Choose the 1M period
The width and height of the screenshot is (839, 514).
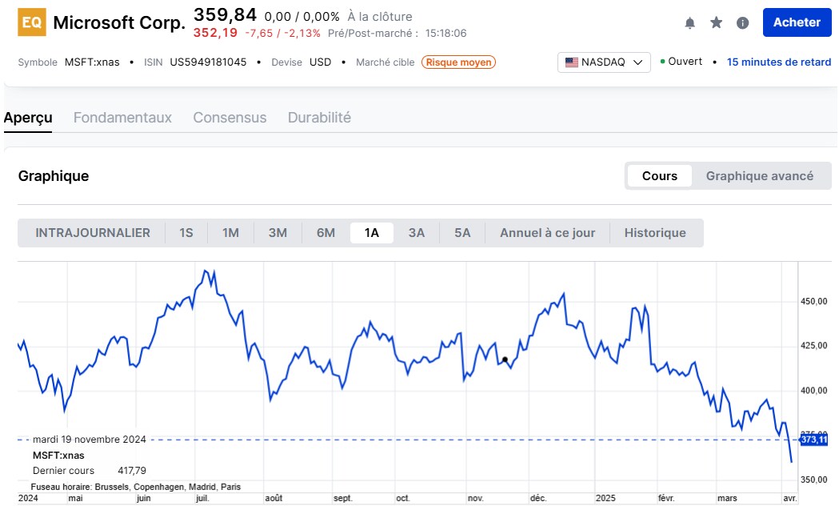point(230,233)
